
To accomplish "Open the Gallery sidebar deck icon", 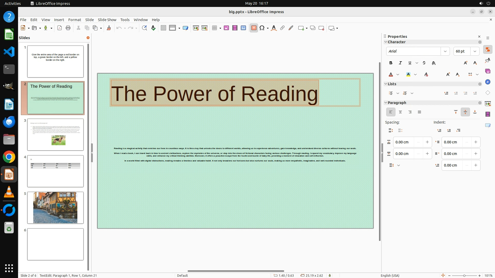I will pos(488,71).
